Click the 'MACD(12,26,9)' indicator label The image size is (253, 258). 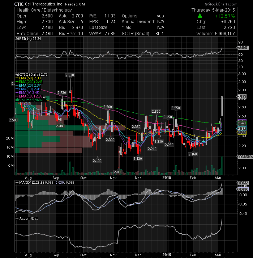point(31,183)
